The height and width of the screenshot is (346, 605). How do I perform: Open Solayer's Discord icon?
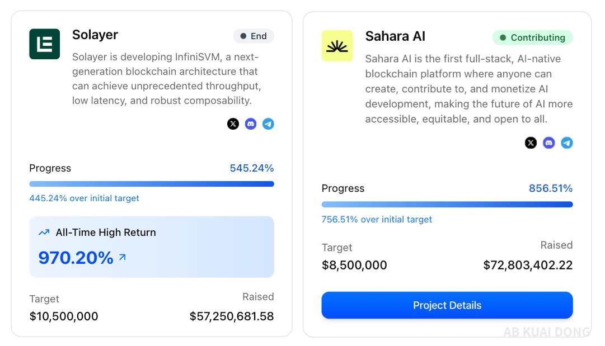click(x=251, y=124)
